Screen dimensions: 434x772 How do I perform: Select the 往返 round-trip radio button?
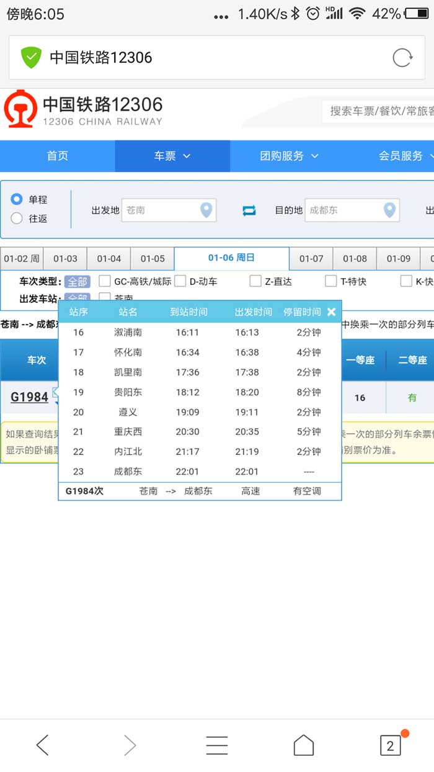tap(17, 218)
